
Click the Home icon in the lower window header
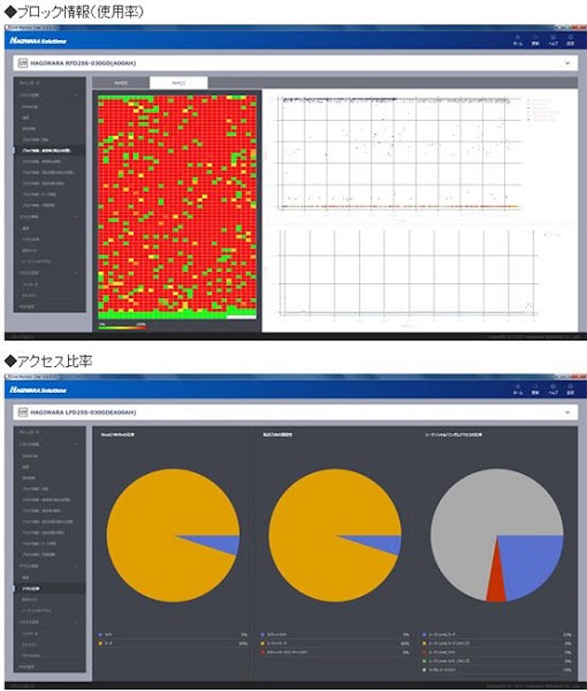[x=517, y=389]
